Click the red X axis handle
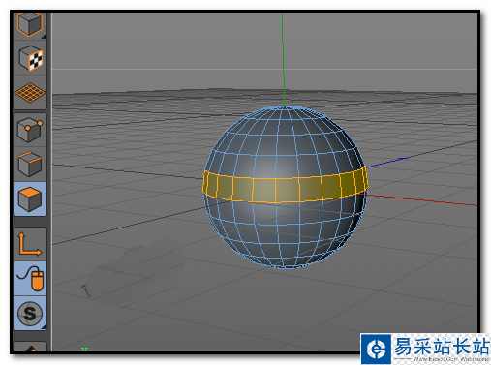The height and width of the screenshot is (365, 491). pos(419,199)
